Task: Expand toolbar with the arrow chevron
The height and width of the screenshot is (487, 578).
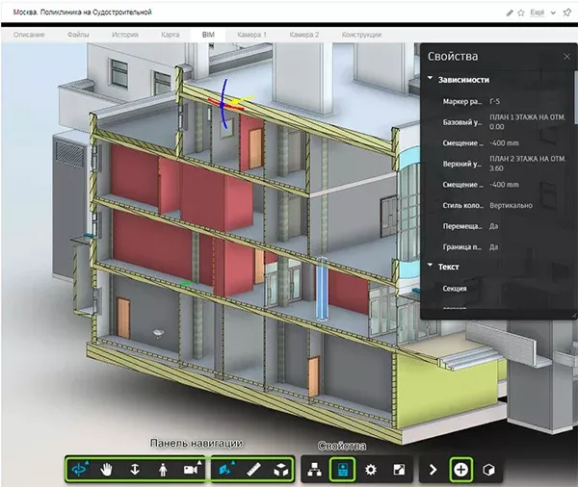Action: [433, 470]
